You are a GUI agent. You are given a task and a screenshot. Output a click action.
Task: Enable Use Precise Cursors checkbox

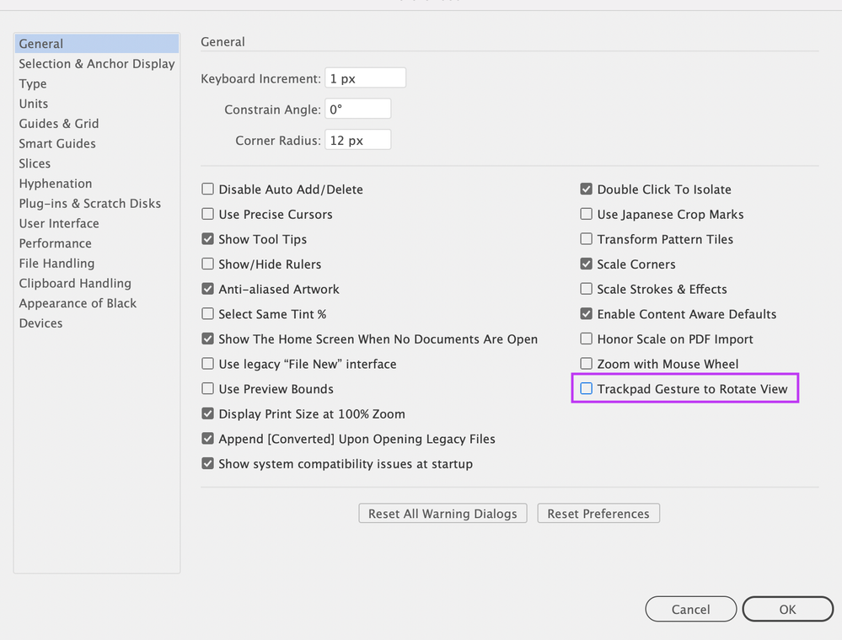point(207,215)
